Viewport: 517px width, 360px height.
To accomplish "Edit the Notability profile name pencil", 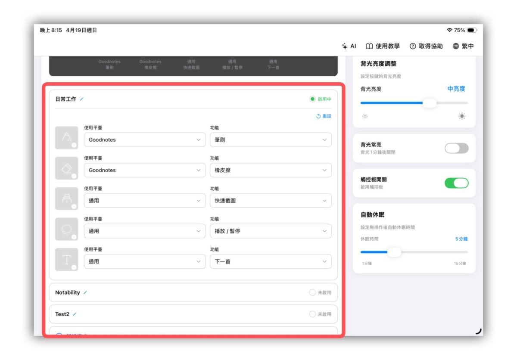I will [x=85, y=292].
